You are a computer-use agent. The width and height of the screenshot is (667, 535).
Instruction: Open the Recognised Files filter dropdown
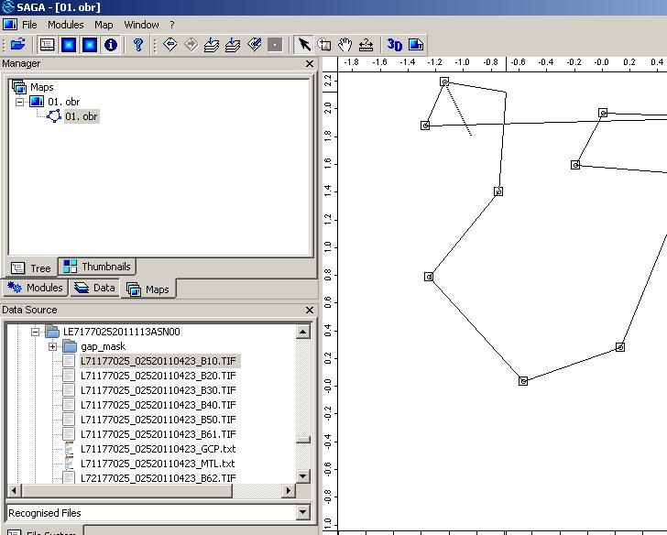click(x=302, y=513)
